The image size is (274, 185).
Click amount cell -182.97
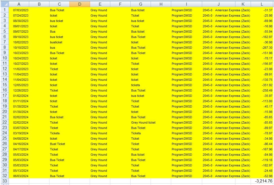coord(262,165)
